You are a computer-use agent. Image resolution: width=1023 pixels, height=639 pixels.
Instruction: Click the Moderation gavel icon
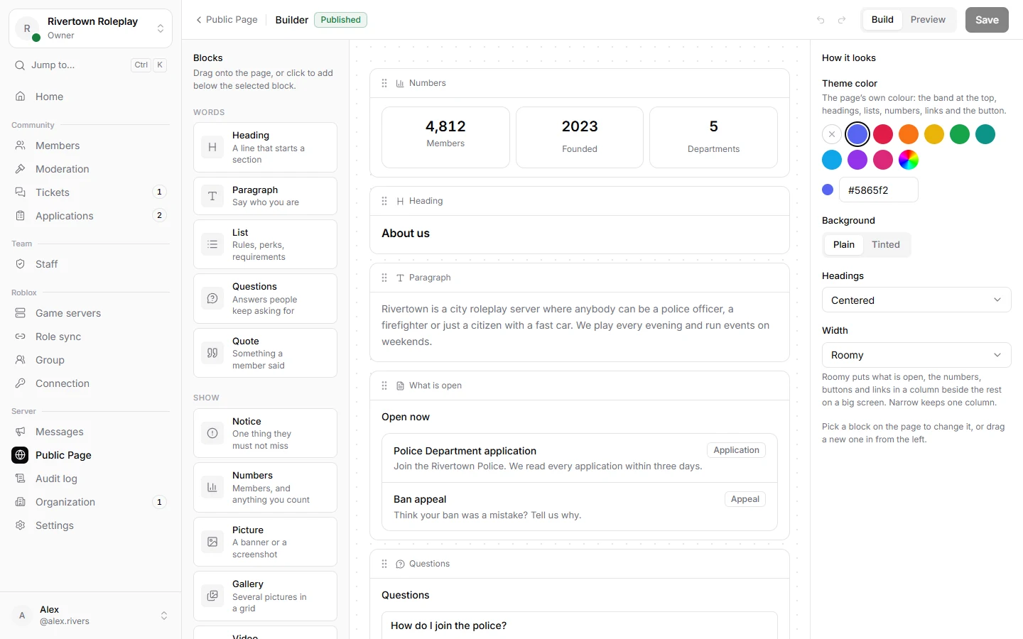[21, 169]
